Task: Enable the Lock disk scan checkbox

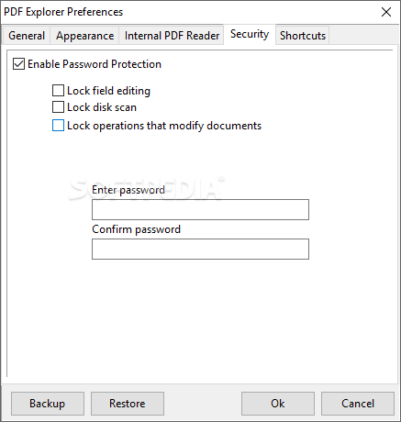Action: click(x=58, y=107)
